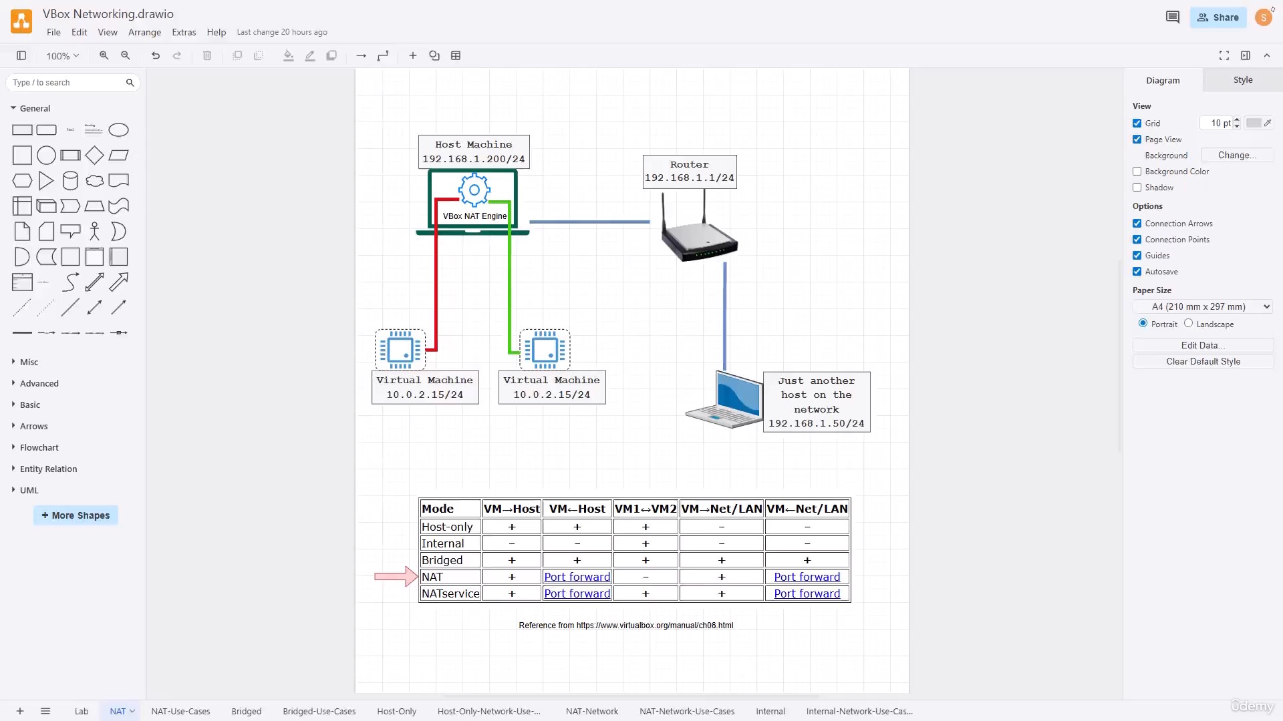Click the shadow toolbar icon
The image size is (1283, 721).
(331, 56)
